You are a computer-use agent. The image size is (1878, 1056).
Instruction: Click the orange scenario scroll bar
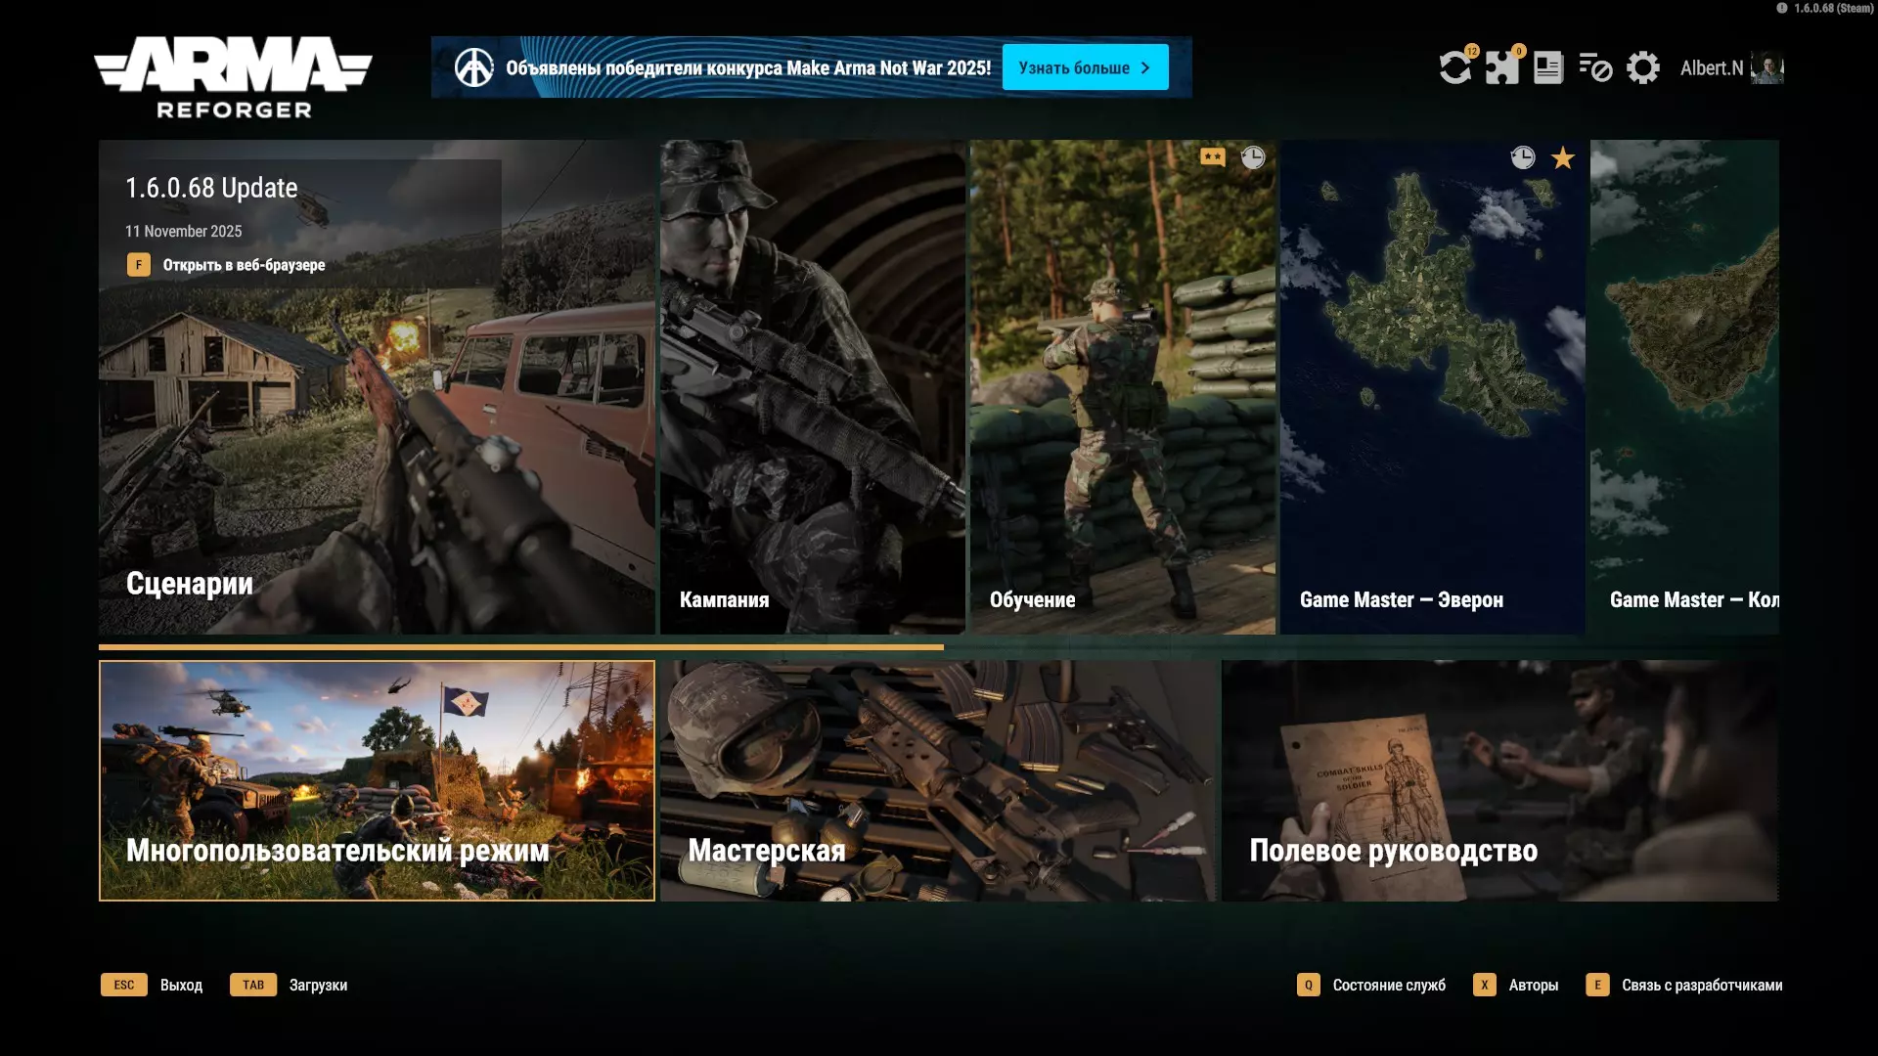pos(520,647)
